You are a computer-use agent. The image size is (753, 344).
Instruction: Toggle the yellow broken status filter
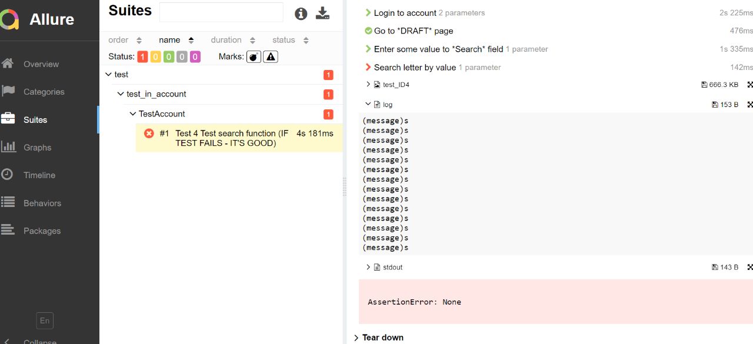(x=155, y=56)
